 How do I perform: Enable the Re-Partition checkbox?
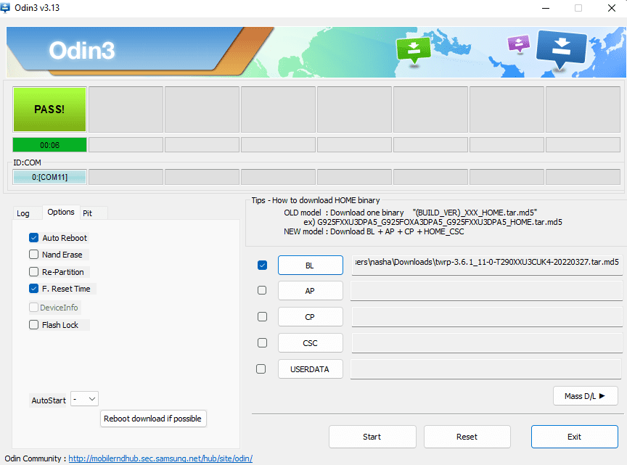(34, 272)
